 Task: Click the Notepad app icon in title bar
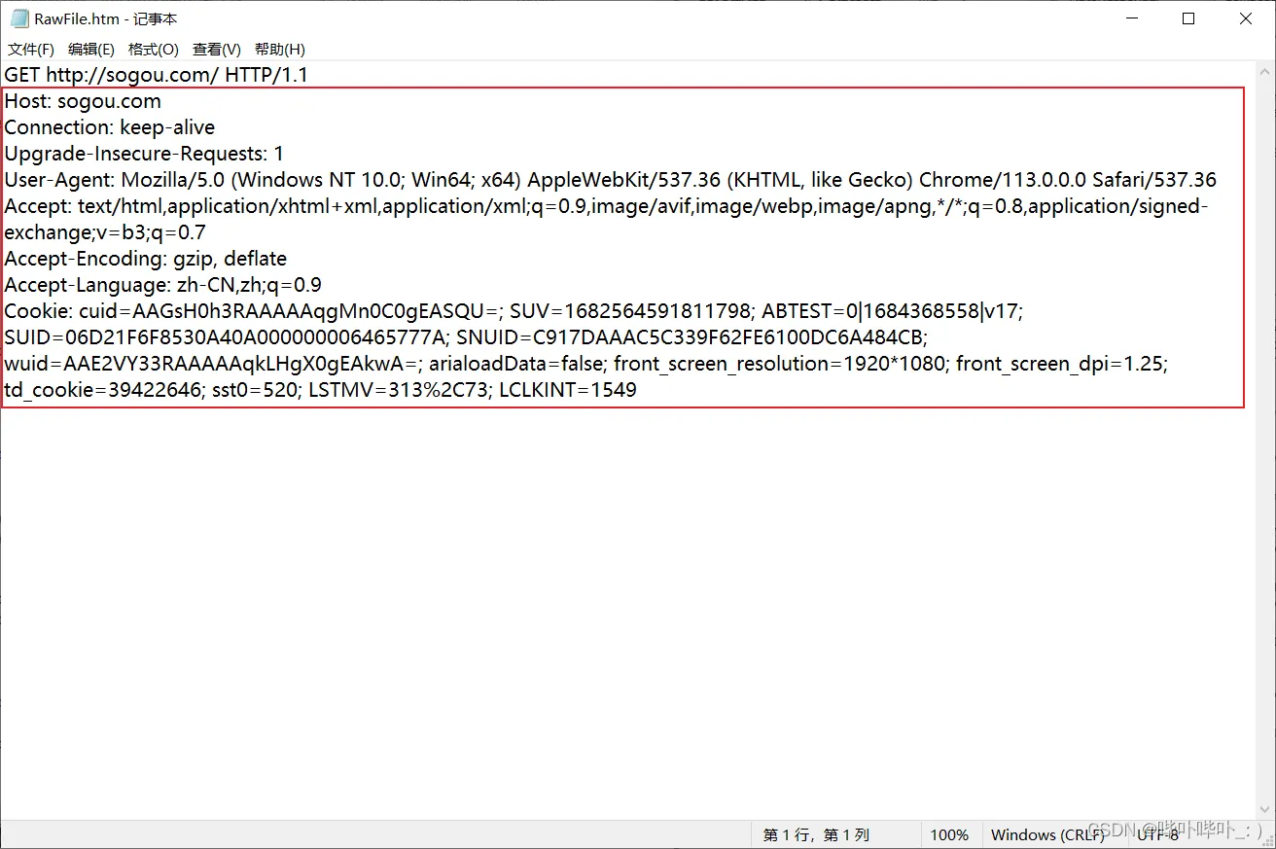pos(18,18)
